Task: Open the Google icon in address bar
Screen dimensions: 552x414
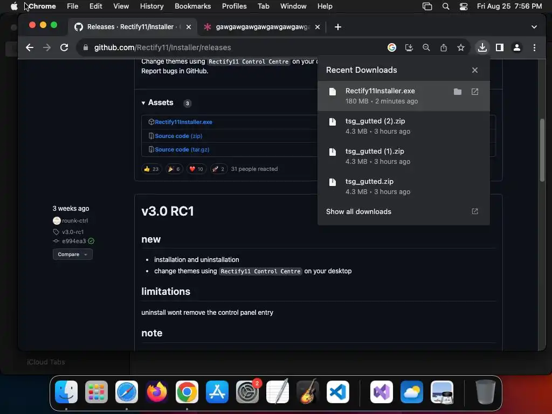Action: [x=392, y=47]
